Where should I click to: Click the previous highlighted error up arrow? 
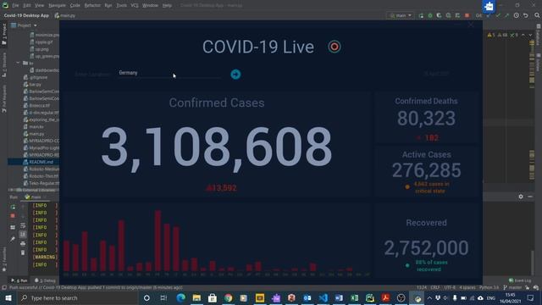(x=523, y=35)
